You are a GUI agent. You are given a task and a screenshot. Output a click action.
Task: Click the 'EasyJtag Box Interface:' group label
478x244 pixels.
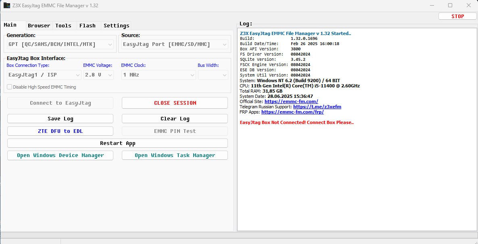click(x=36, y=58)
